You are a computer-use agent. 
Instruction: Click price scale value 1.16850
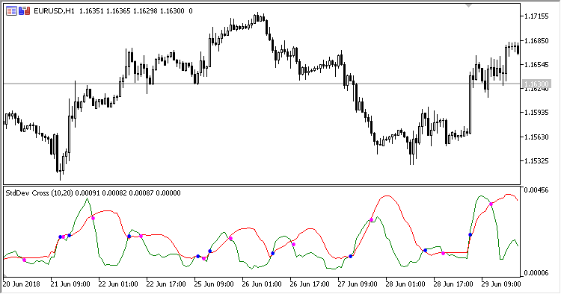click(x=536, y=41)
